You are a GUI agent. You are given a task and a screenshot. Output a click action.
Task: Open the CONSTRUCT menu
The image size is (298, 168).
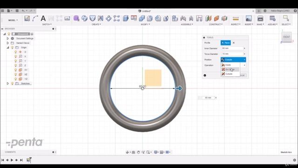tap(216, 24)
